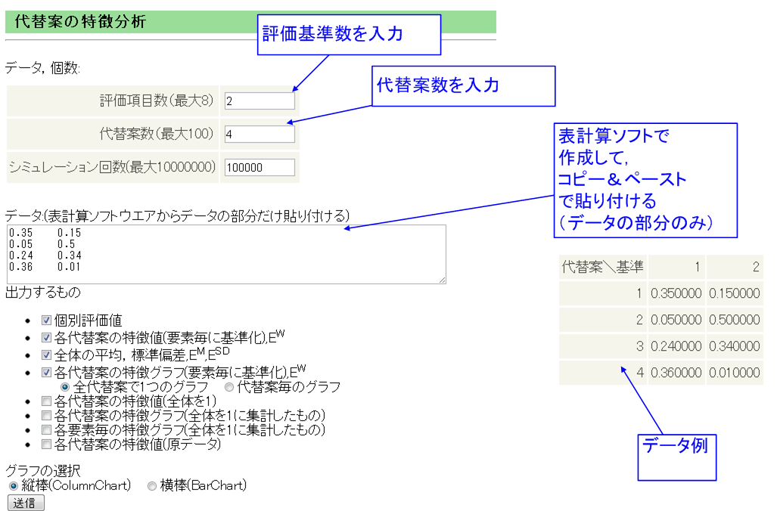Screen dimensions: 777x511
Task: Choose 横棒(BarChart) graph type
Action: click(x=151, y=485)
